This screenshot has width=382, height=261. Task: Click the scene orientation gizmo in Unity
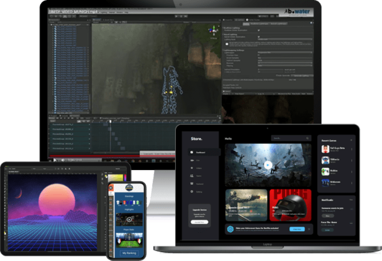coord(214,30)
